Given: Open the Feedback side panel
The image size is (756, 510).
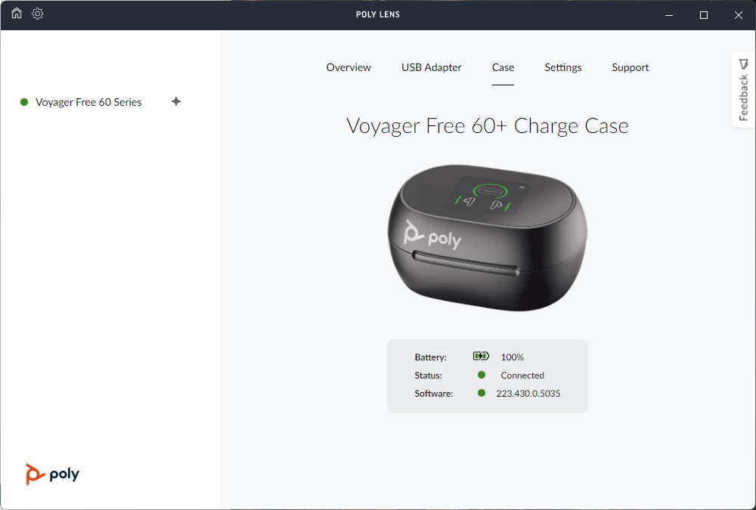Looking at the screenshot, I should tap(743, 90).
